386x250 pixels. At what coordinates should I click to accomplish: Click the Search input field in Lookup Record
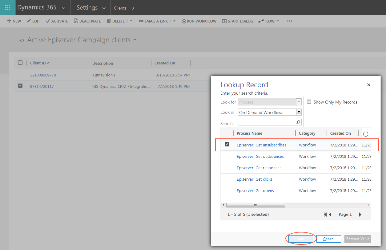[x=266, y=122]
